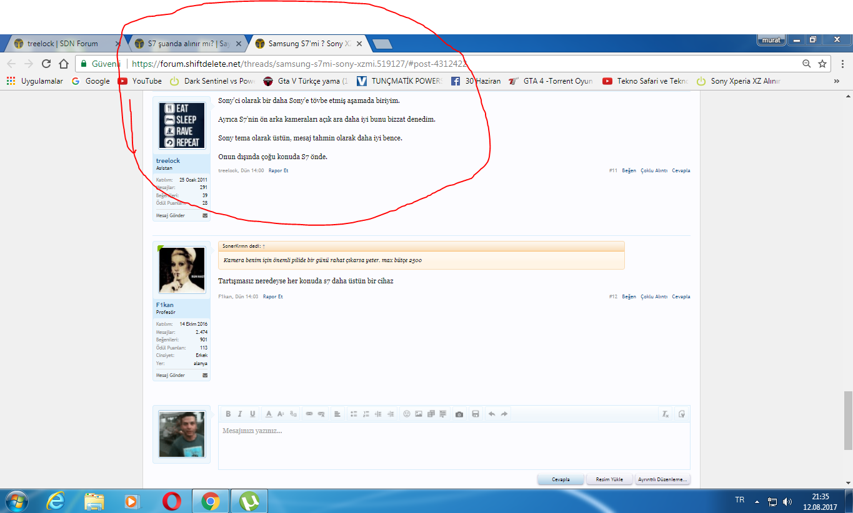Open the 'TUNÇMATİK POWER' bookmark
Screen dimensions: 853x513
pyautogui.click(x=400, y=81)
